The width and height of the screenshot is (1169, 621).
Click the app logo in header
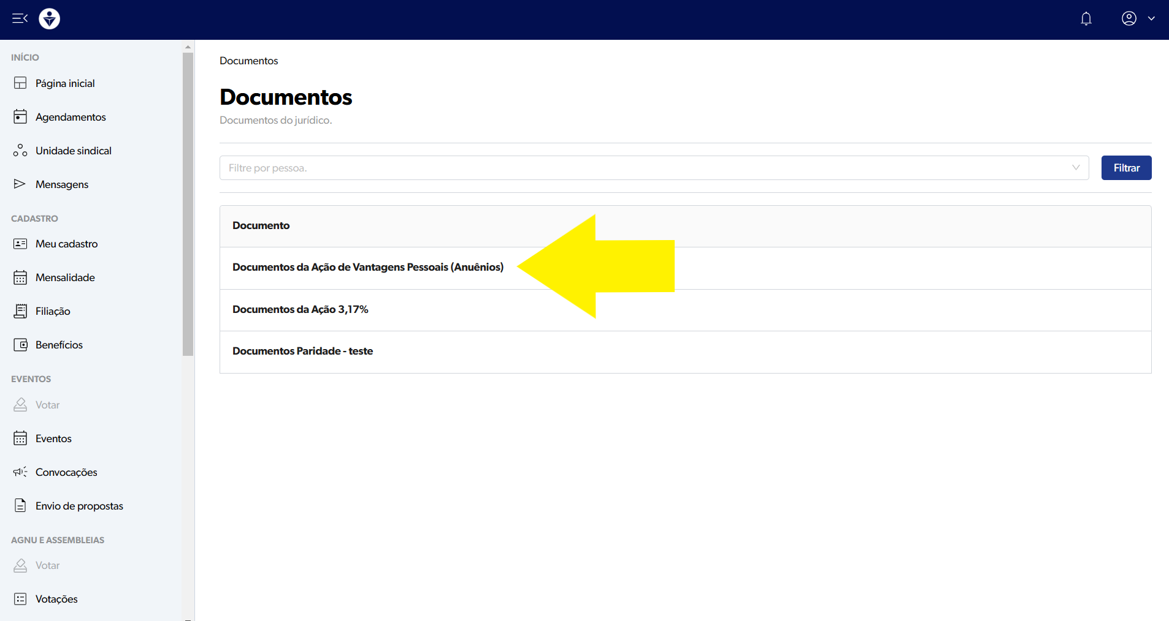[50, 19]
